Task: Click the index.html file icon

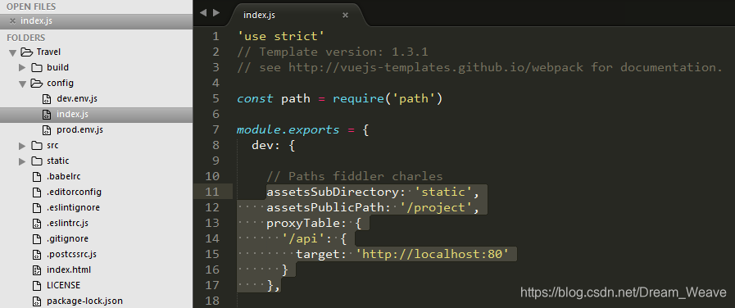Action: [37, 270]
